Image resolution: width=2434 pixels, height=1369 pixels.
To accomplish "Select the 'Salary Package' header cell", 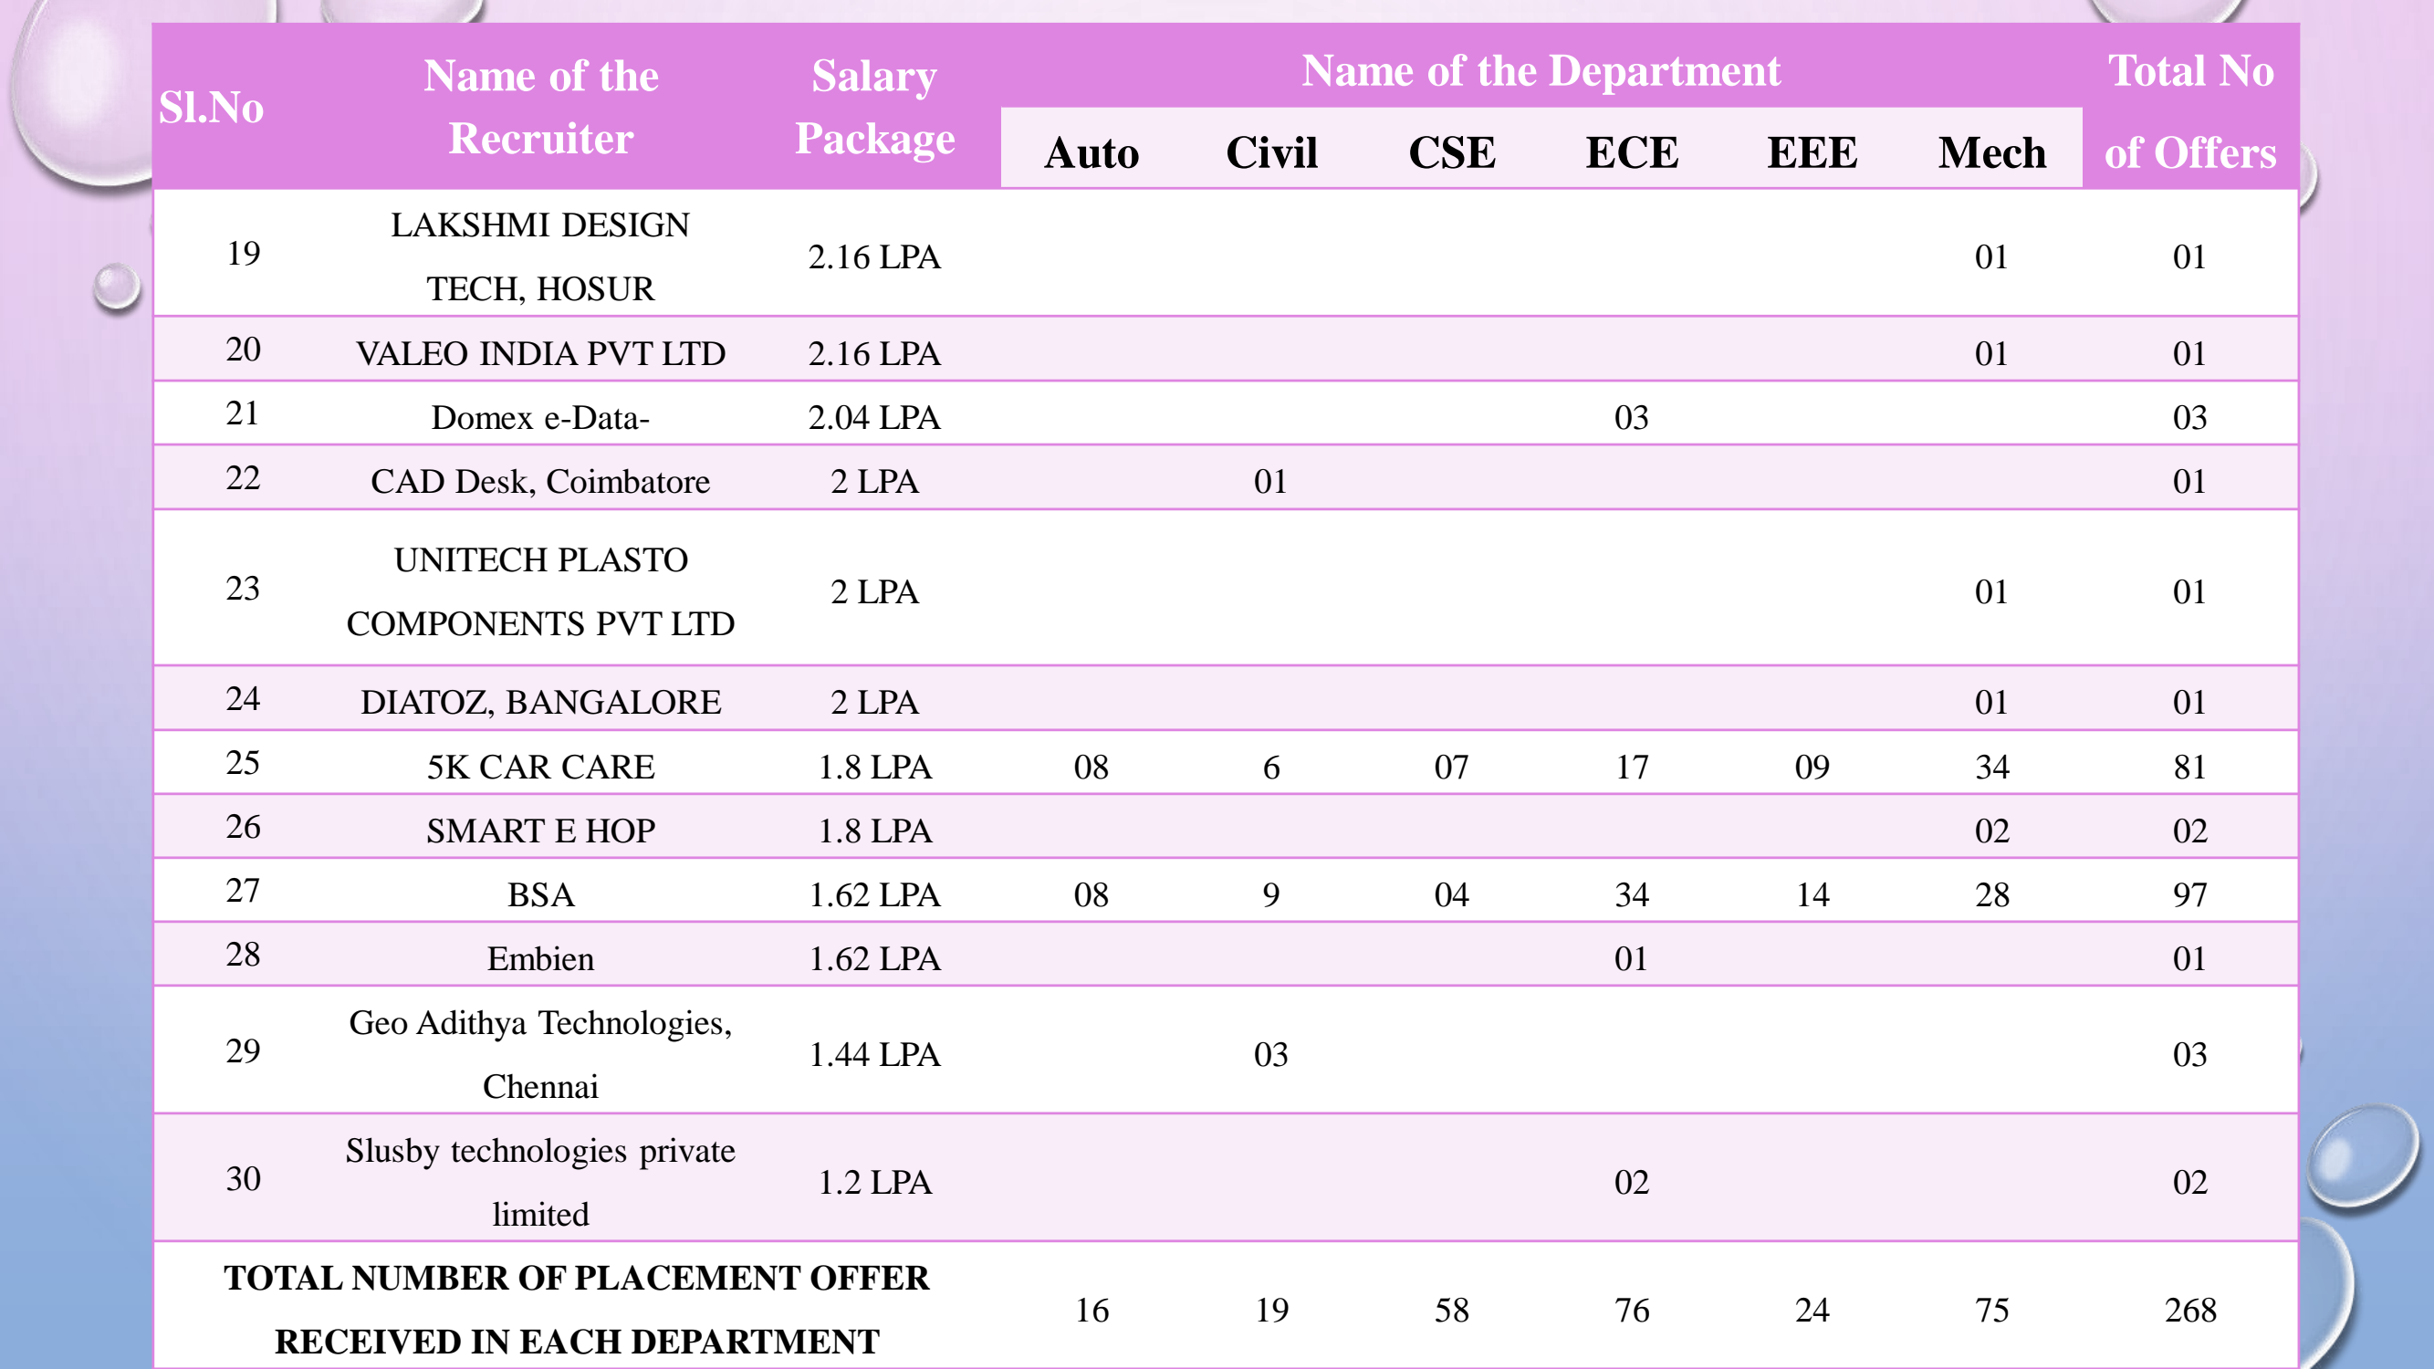I will point(874,107).
